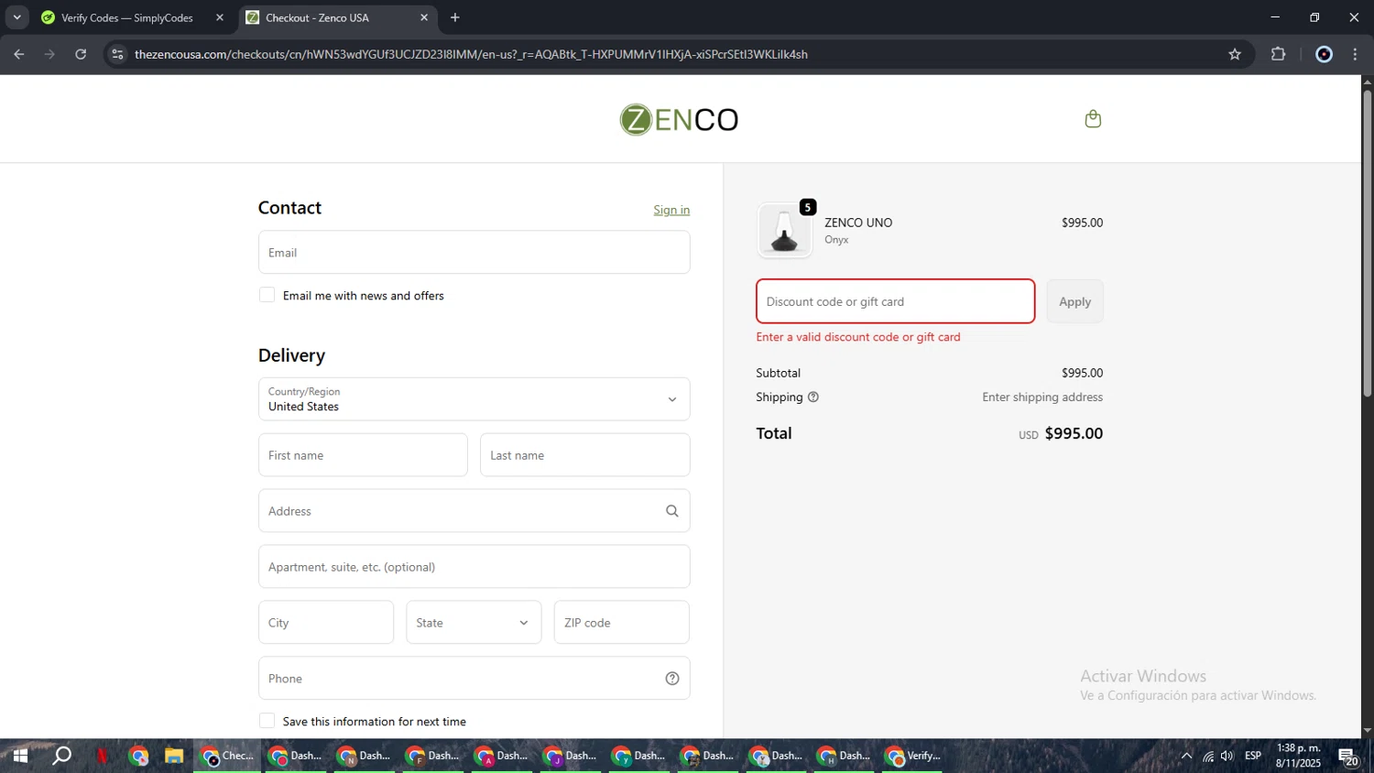Image resolution: width=1374 pixels, height=773 pixels.
Task: Open the File Explorer taskbar icon
Action: coord(174,756)
